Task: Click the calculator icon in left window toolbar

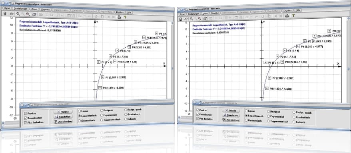Action: [x=5, y=14]
